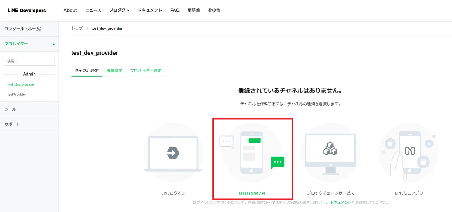Switch to the プロバイダー設定 tab
The image size is (452, 212).
pyautogui.click(x=145, y=71)
